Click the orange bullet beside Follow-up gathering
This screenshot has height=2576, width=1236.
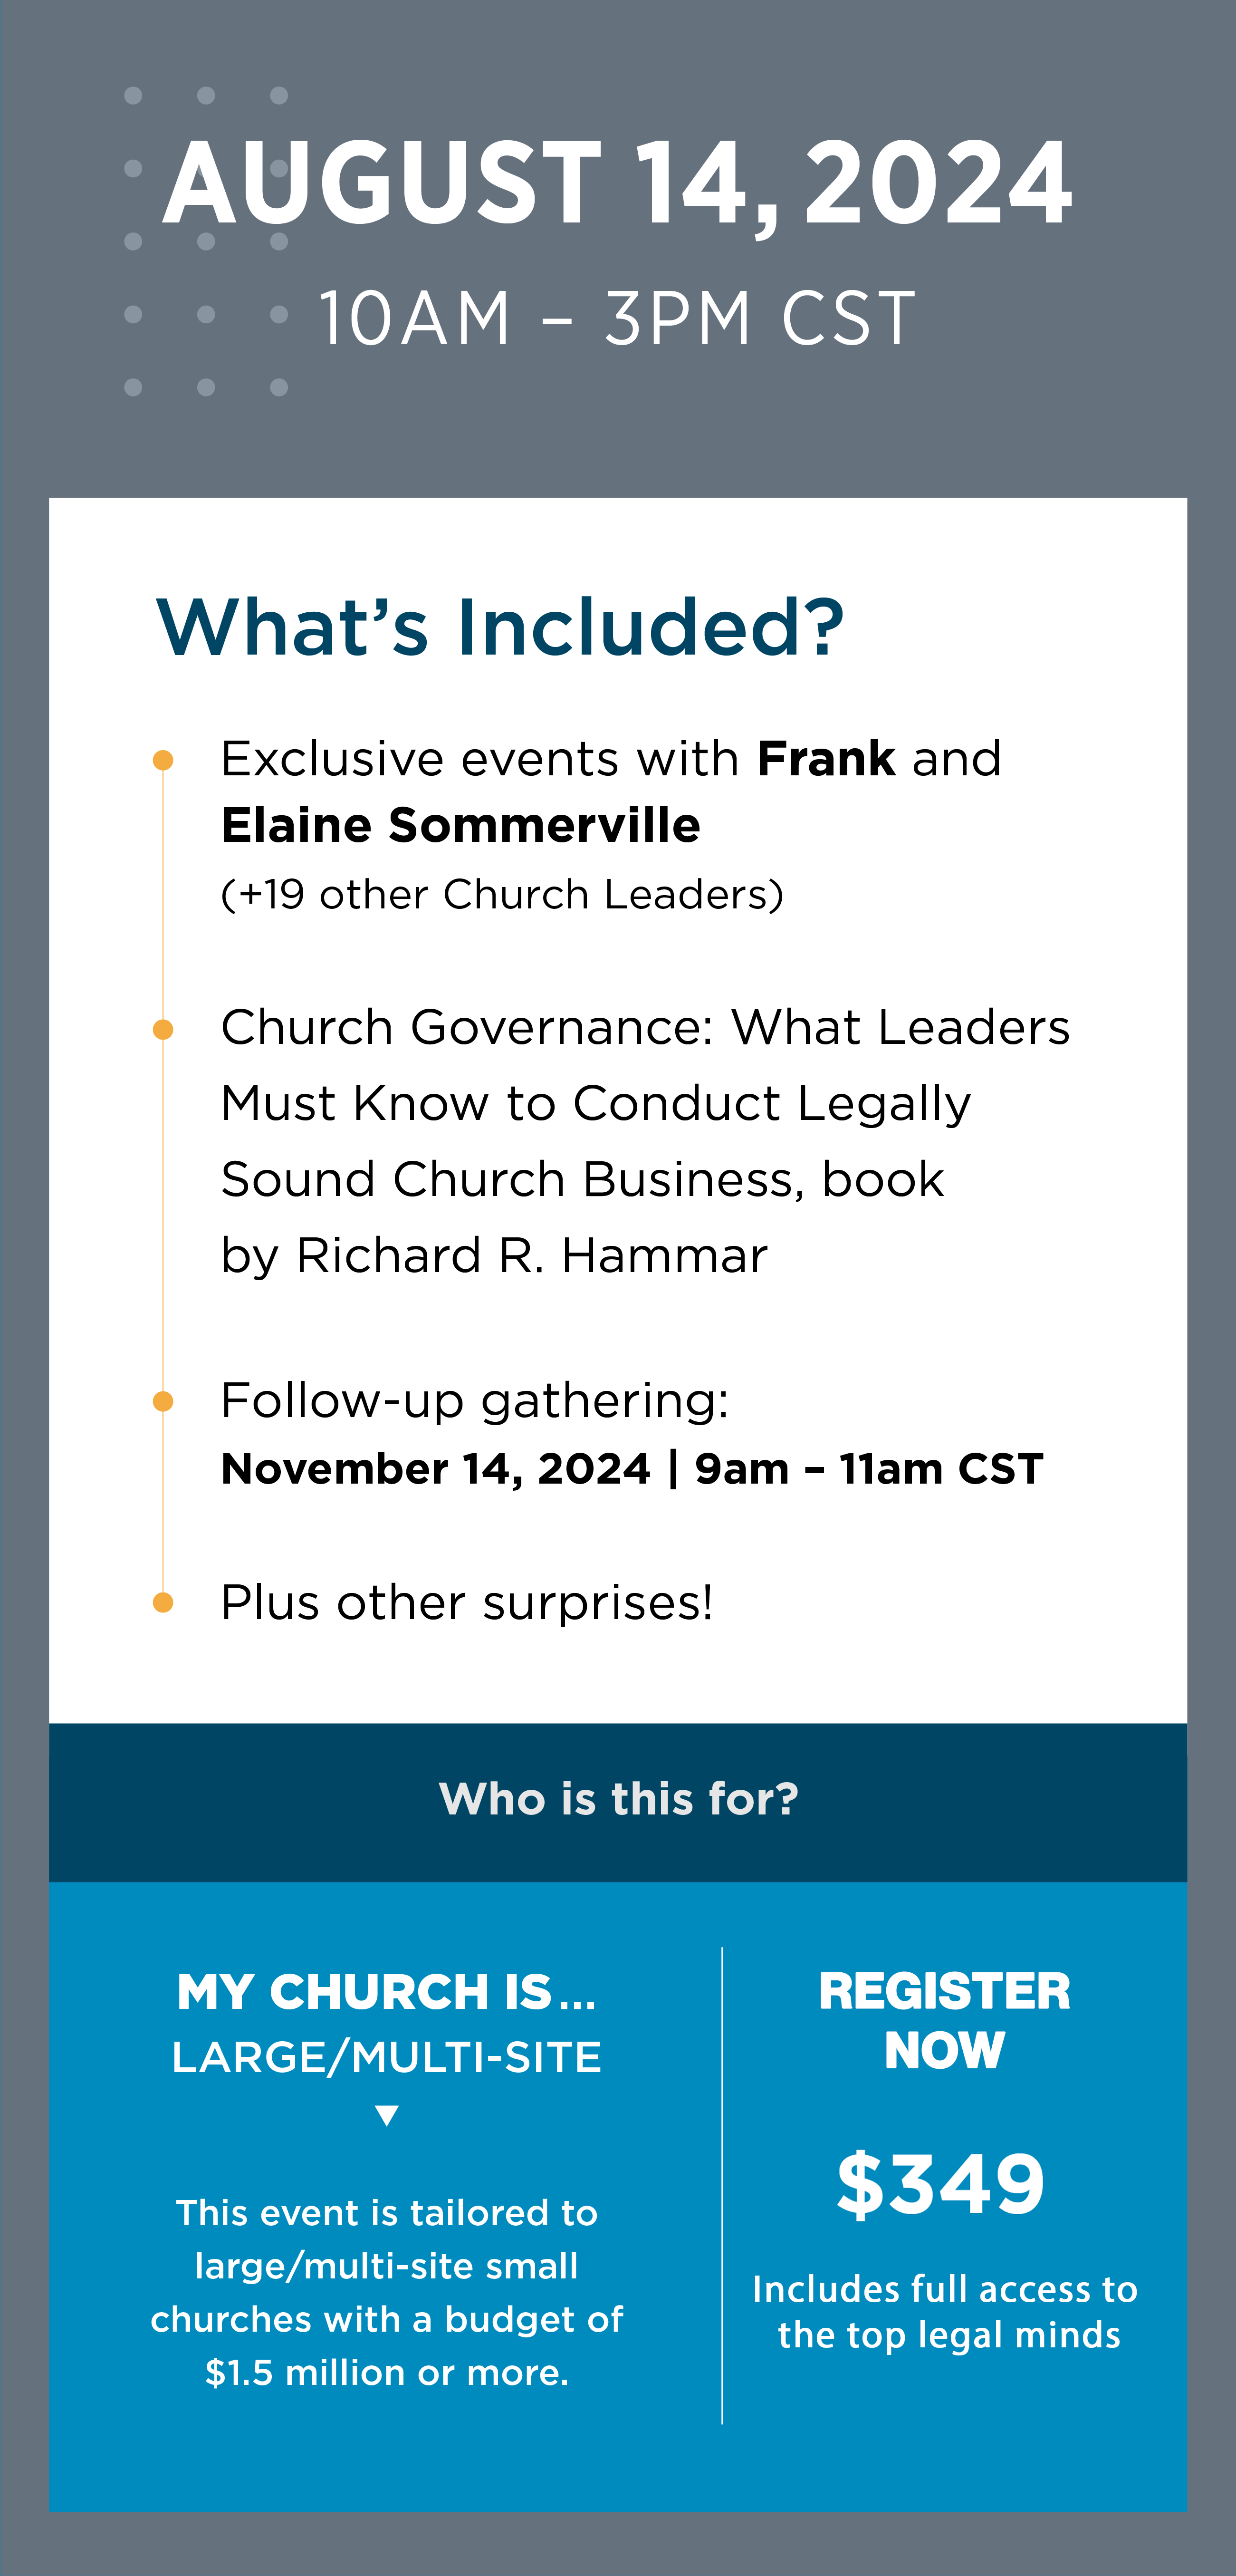[x=163, y=1401]
